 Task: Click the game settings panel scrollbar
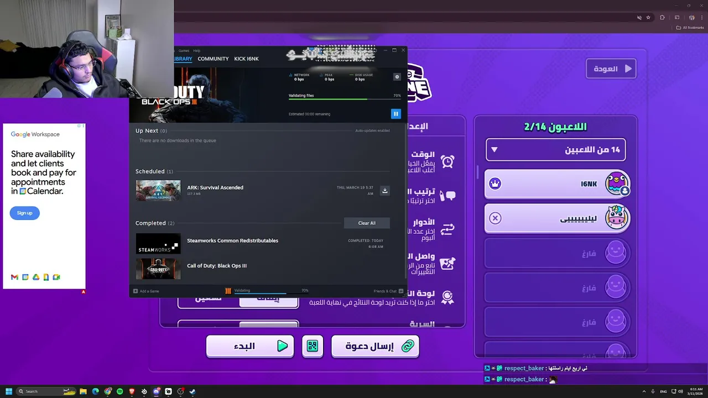point(477,172)
